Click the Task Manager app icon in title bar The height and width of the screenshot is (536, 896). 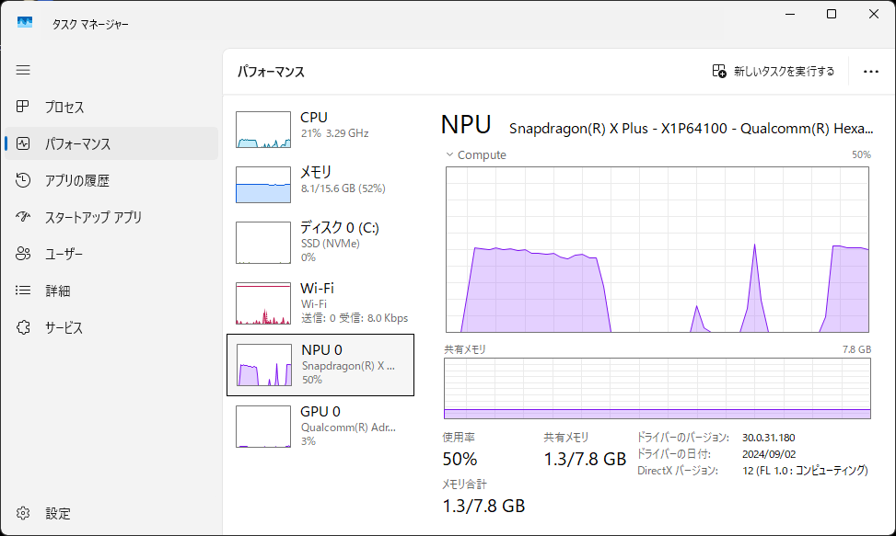coord(25,23)
